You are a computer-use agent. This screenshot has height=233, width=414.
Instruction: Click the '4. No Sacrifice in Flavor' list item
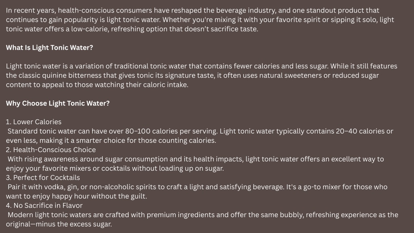click(44, 205)
